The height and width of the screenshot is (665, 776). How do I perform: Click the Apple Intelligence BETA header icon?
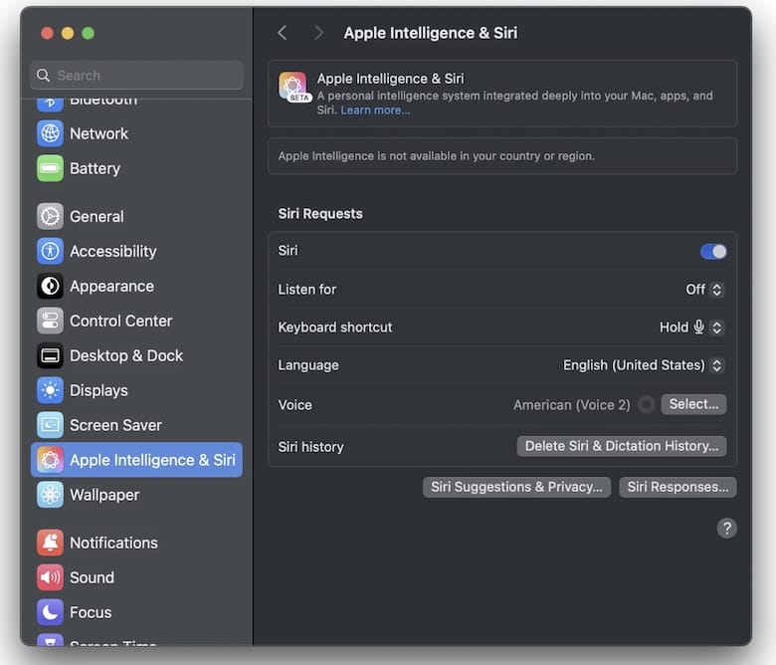point(293,87)
